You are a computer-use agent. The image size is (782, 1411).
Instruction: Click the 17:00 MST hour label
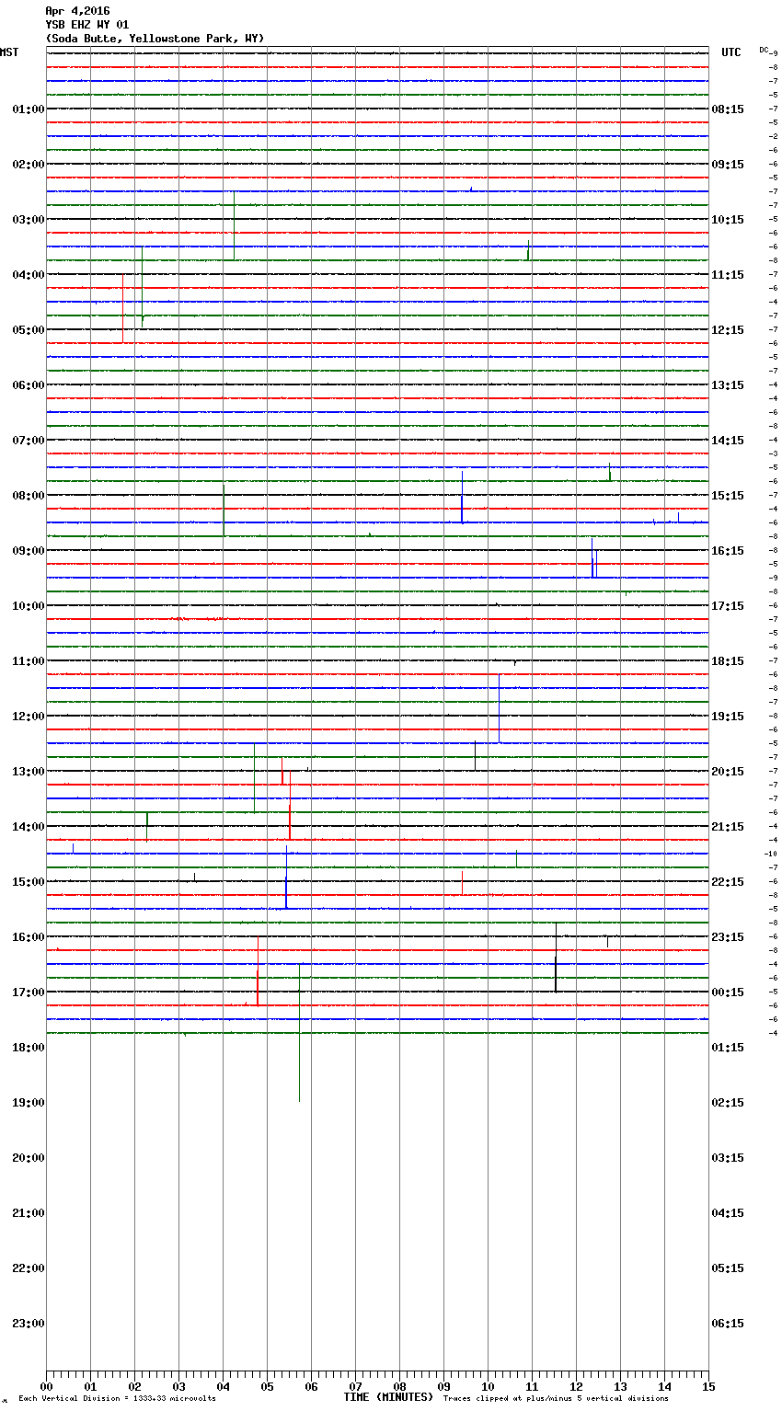click(x=29, y=992)
